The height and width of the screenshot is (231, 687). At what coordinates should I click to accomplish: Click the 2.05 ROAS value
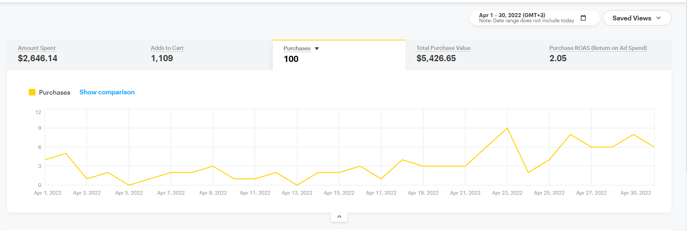point(558,58)
